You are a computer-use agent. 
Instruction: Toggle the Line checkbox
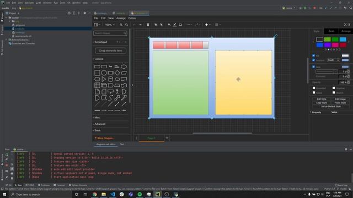(x=314, y=67)
